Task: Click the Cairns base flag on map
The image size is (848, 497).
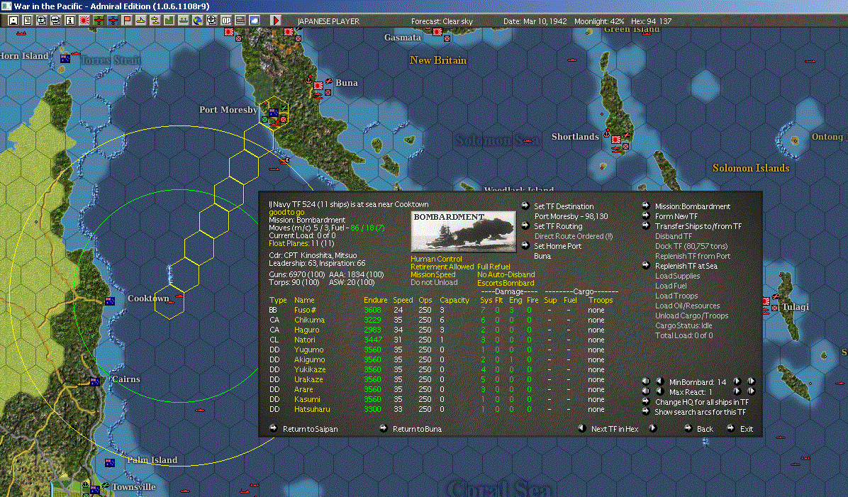Action: coord(95,381)
